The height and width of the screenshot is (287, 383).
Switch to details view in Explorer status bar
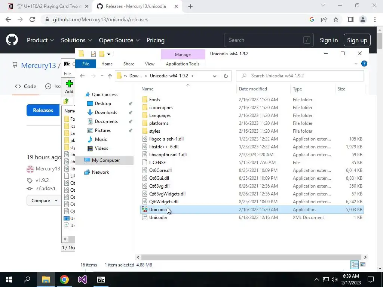pyautogui.click(x=355, y=265)
